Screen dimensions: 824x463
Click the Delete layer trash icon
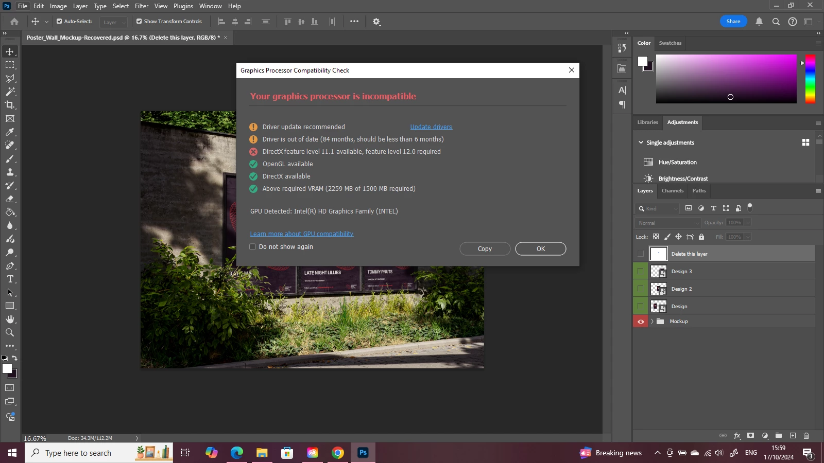[x=806, y=435]
